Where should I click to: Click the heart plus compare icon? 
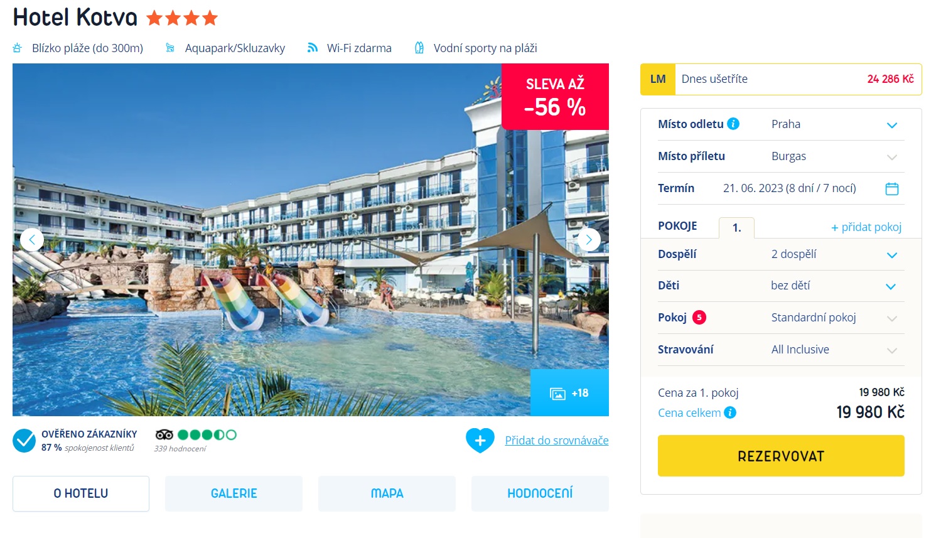coord(480,440)
